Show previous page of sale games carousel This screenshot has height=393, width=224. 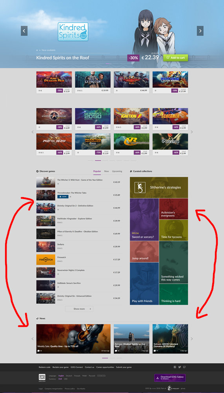pyautogui.click(x=33, y=132)
